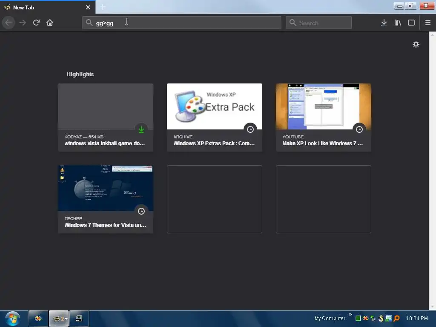Click the page scrollbar up arrow

pyautogui.click(x=432, y=35)
